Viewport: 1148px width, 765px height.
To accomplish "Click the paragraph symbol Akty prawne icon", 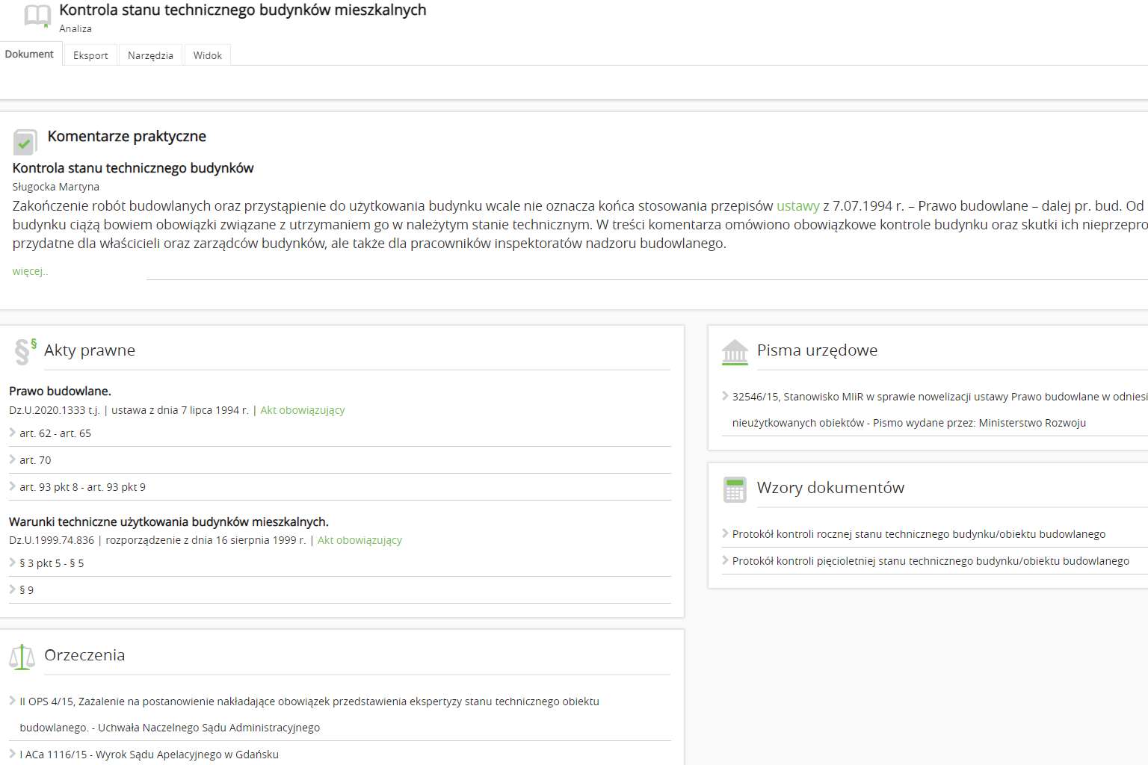I will tap(25, 351).
